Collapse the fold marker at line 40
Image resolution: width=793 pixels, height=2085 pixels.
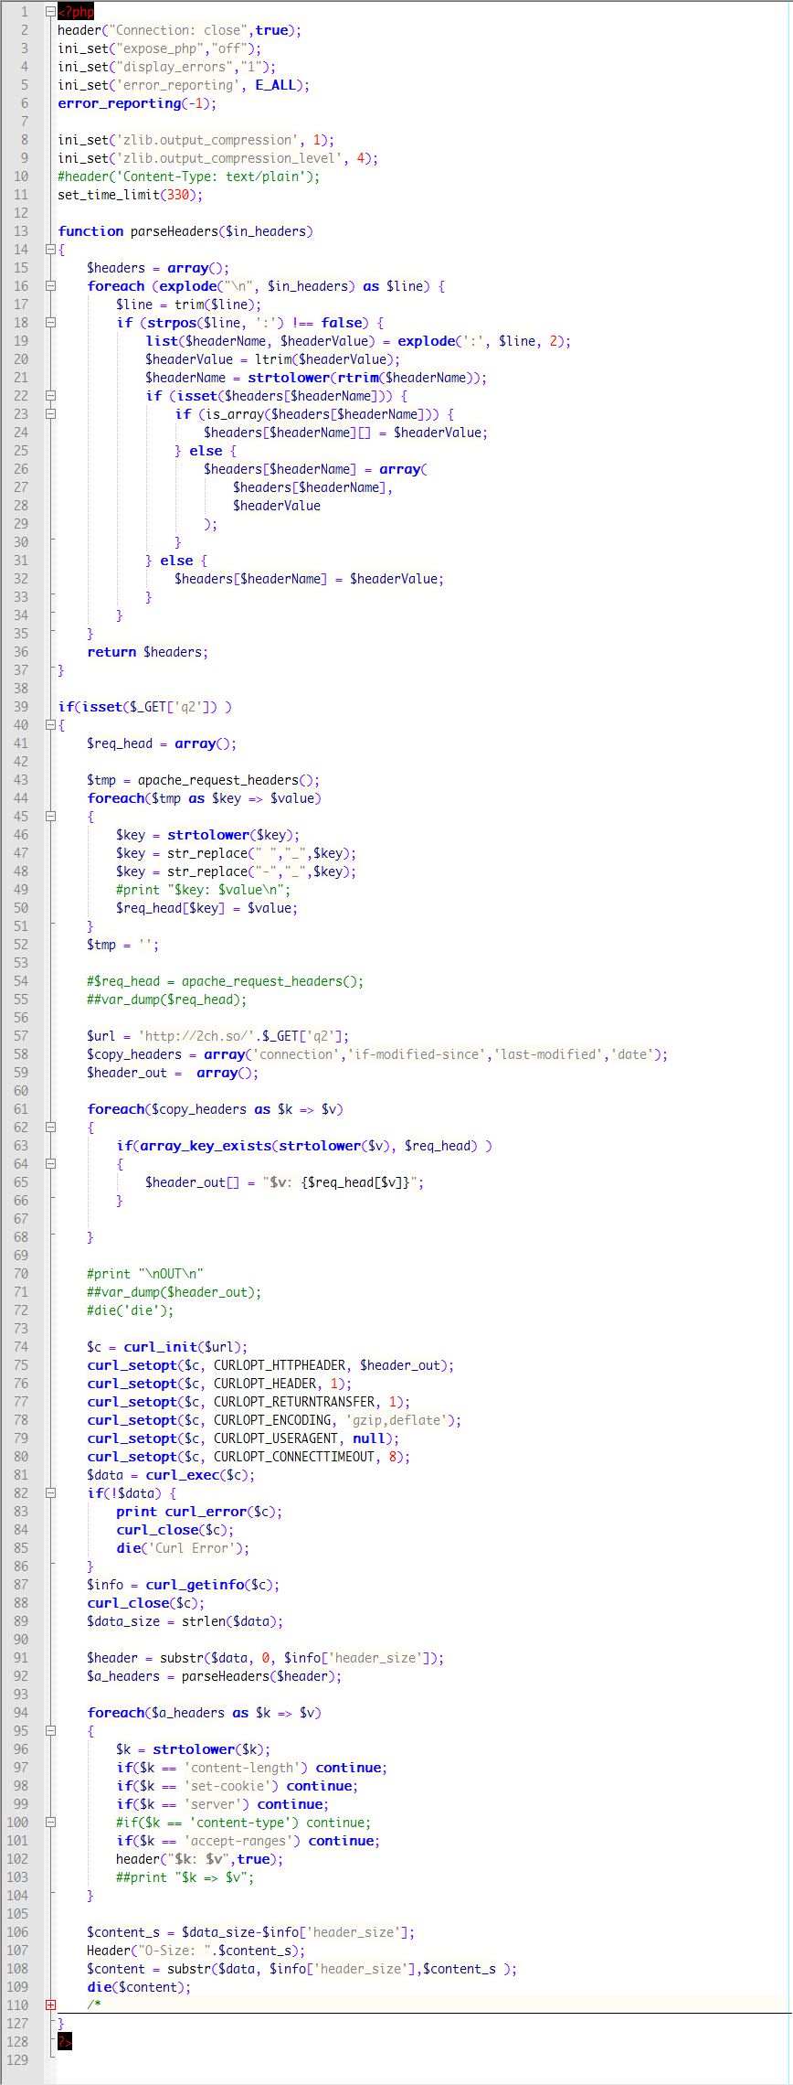tap(50, 725)
